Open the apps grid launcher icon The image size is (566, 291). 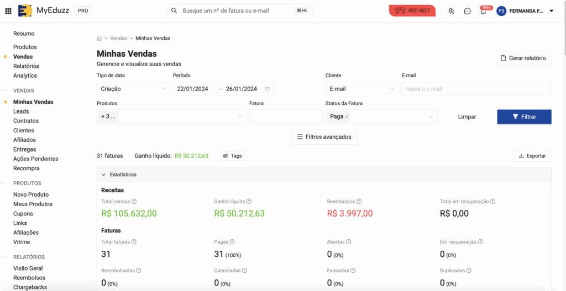(8, 11)
